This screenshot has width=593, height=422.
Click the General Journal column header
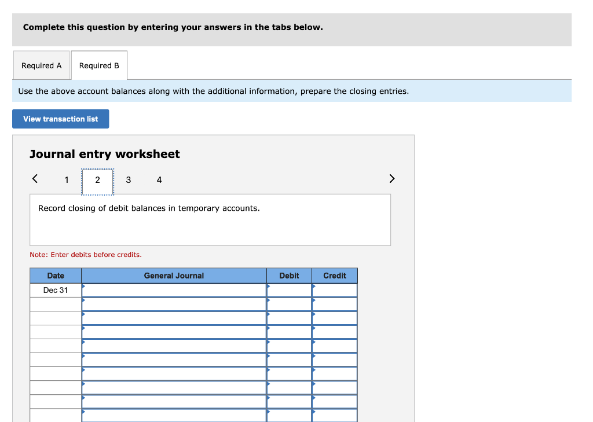[x=174, y=275]
